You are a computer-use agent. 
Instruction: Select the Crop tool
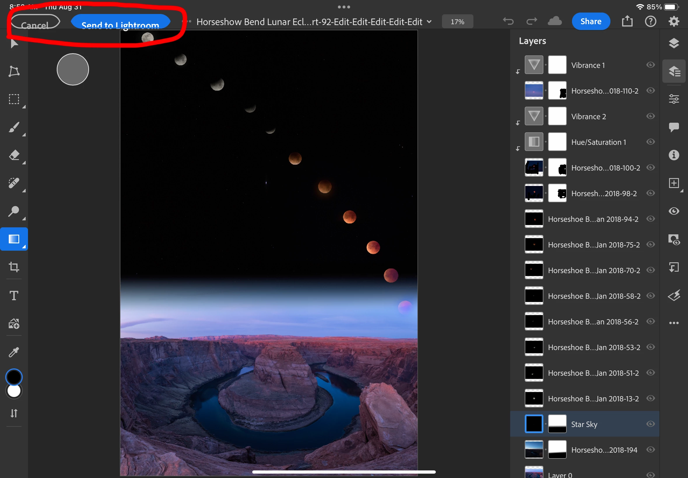tap(14, 267)
